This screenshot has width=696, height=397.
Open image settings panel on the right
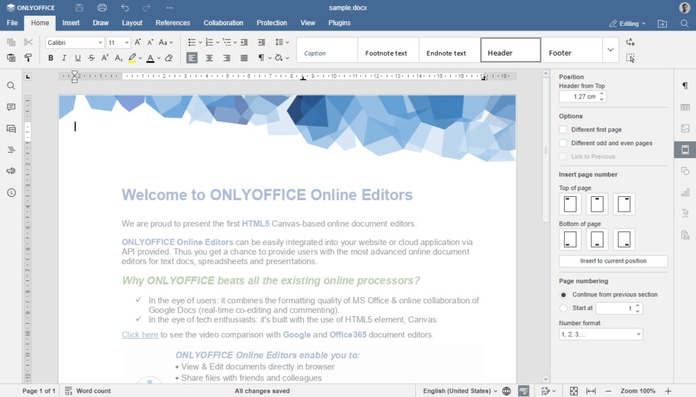[686, 129]
